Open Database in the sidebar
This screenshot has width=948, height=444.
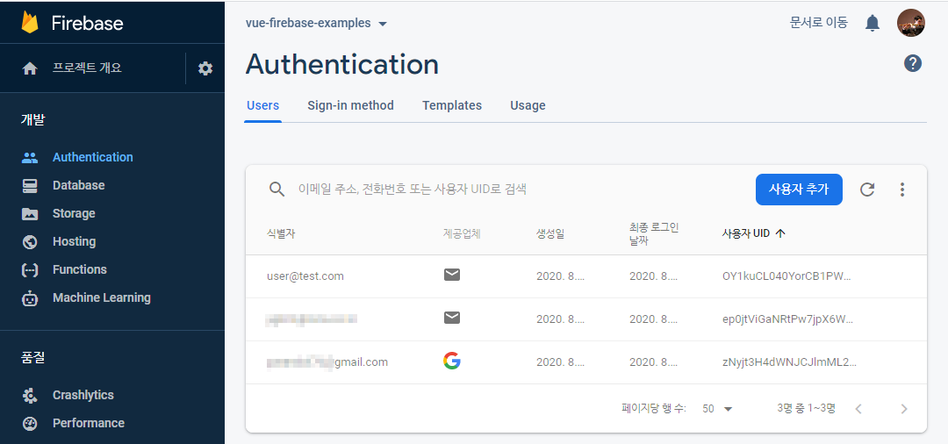(x=79, y=185)
